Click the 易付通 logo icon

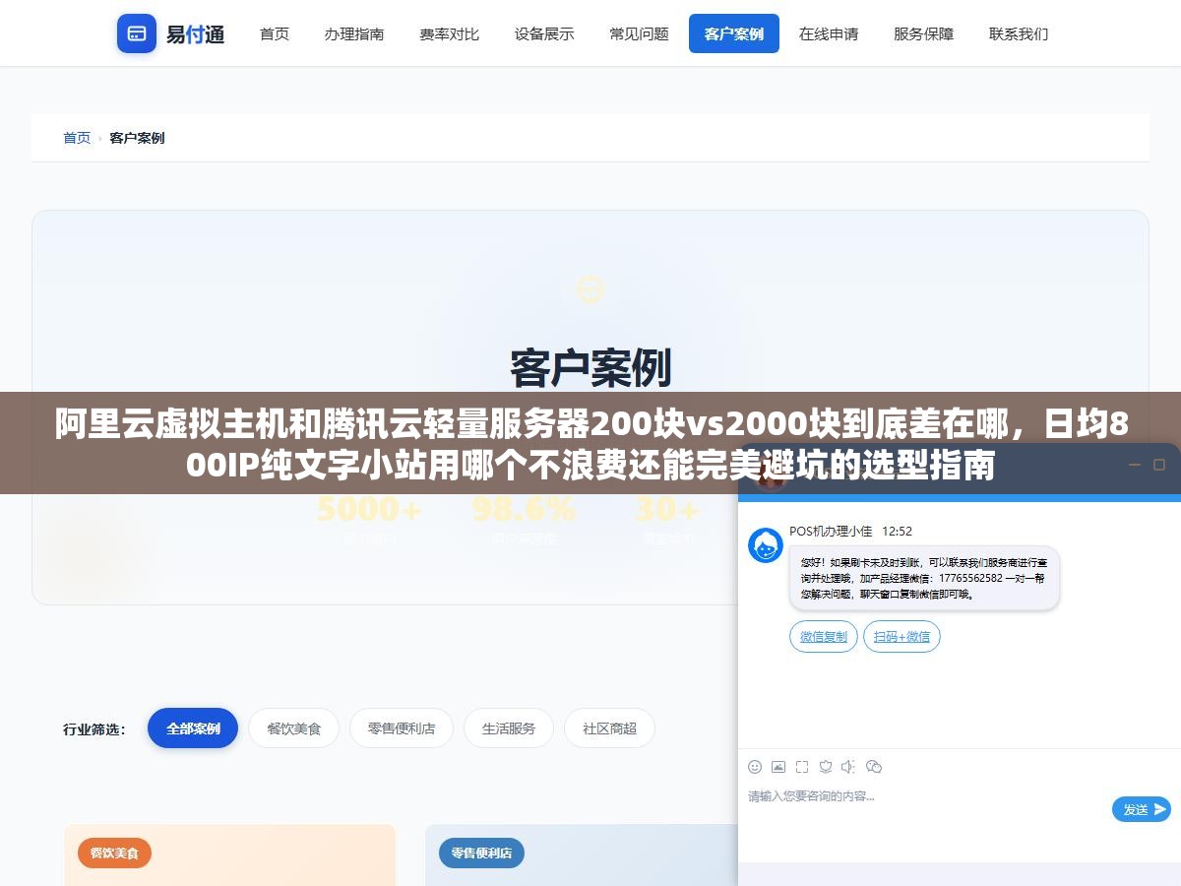tap(137, 33)
